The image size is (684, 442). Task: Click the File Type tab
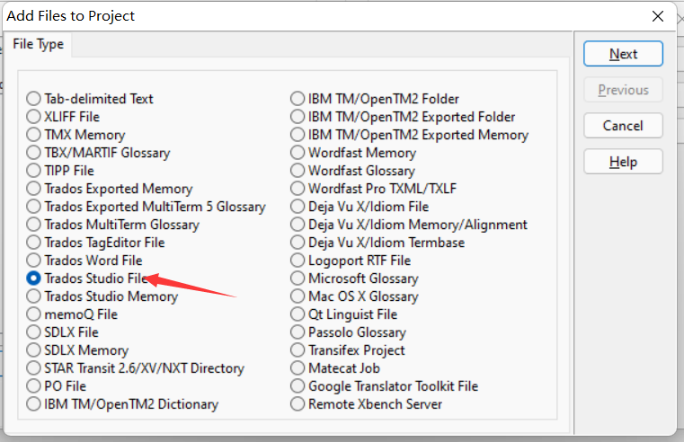click(38, 45)
